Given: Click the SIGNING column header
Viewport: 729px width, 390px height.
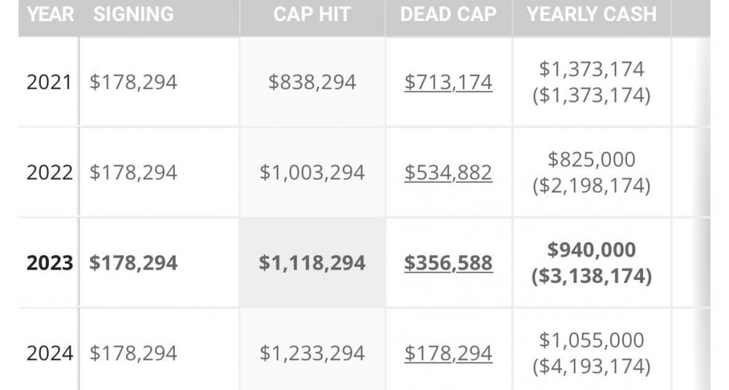Looking at the screenshot, I should coord(133,14).
